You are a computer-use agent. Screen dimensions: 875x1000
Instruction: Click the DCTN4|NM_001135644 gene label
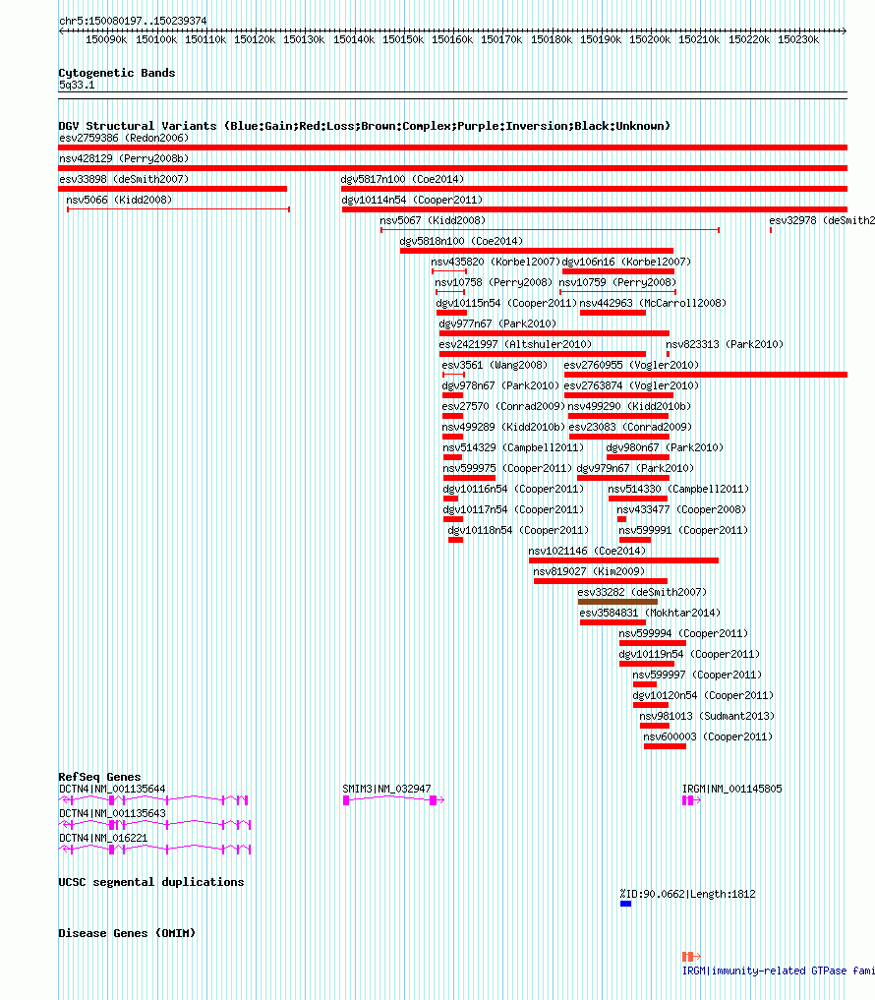point(112,789)
